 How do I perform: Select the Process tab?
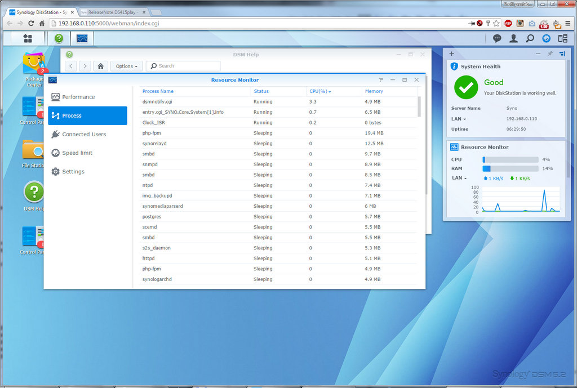[87, 115]
